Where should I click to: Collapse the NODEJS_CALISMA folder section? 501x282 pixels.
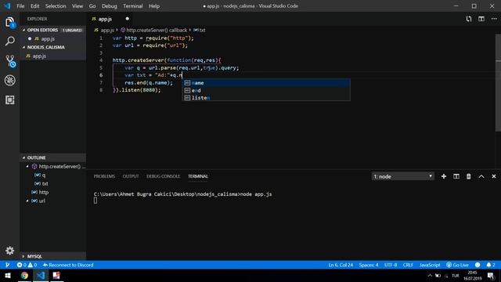[52, 47]
